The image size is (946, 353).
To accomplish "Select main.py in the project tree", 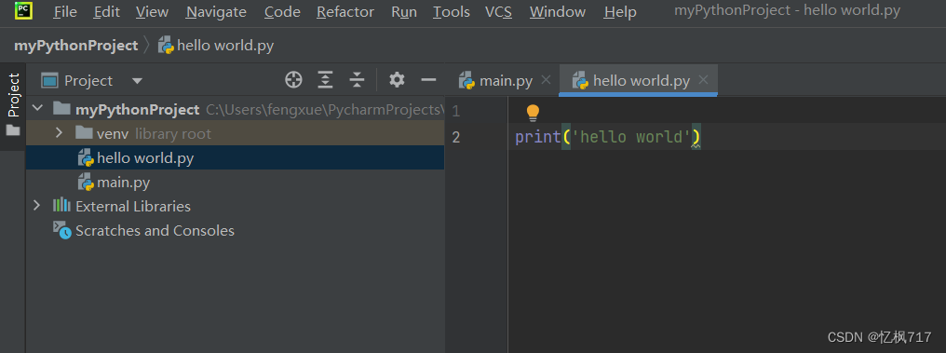I will 235,183.
